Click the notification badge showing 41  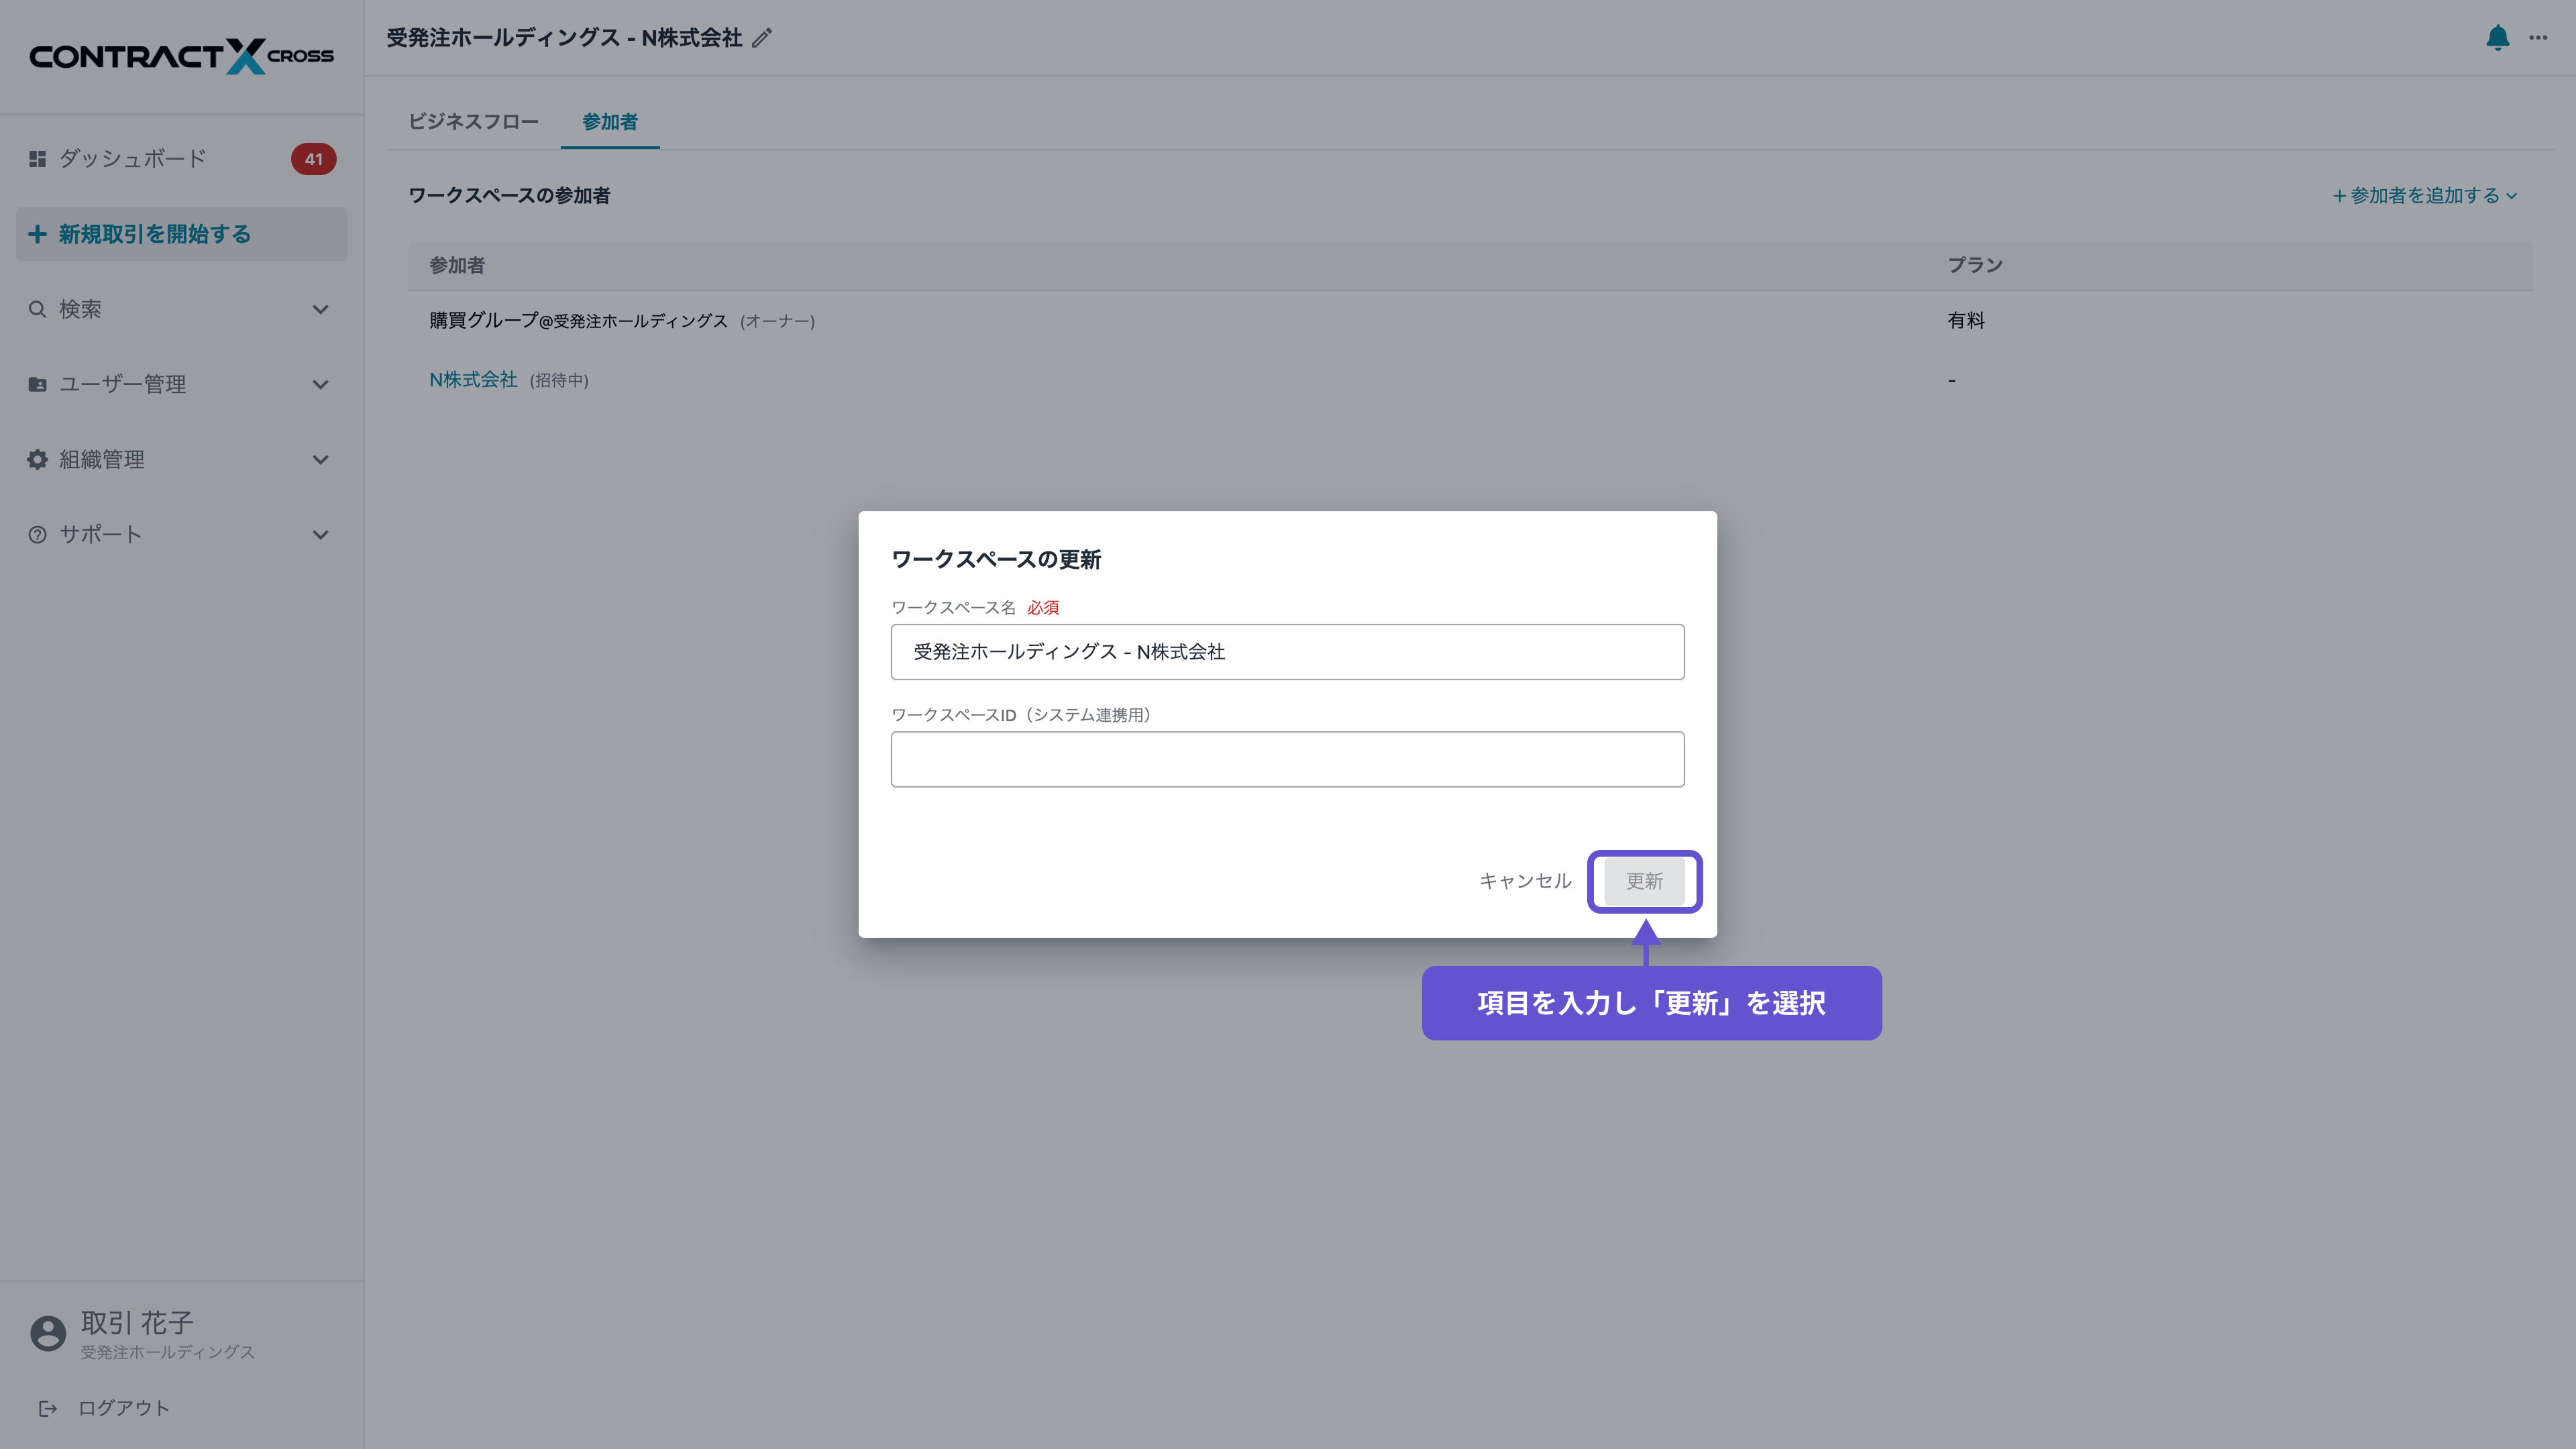pyautogui.click(x=313, y=159)
